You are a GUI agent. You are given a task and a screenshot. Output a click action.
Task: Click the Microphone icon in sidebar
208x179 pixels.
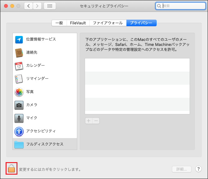coord(19,118)
